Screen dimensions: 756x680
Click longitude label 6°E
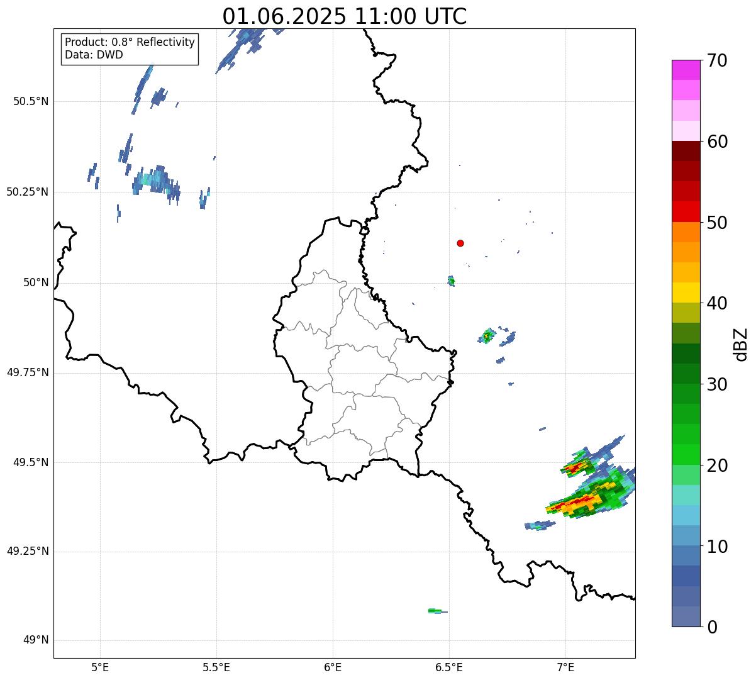pyautogui.click(x=333, y=667)
